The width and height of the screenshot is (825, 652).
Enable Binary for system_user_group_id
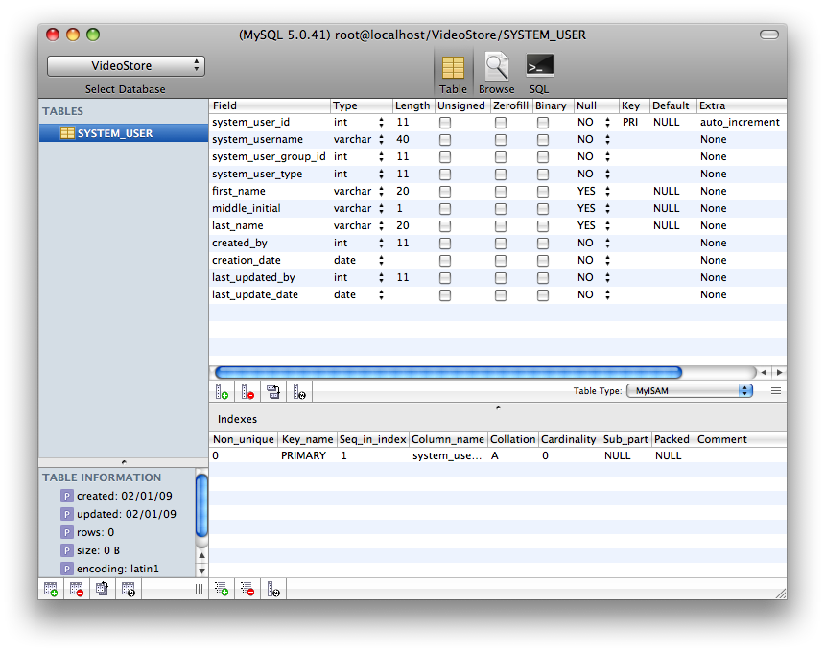pos(542,157)
